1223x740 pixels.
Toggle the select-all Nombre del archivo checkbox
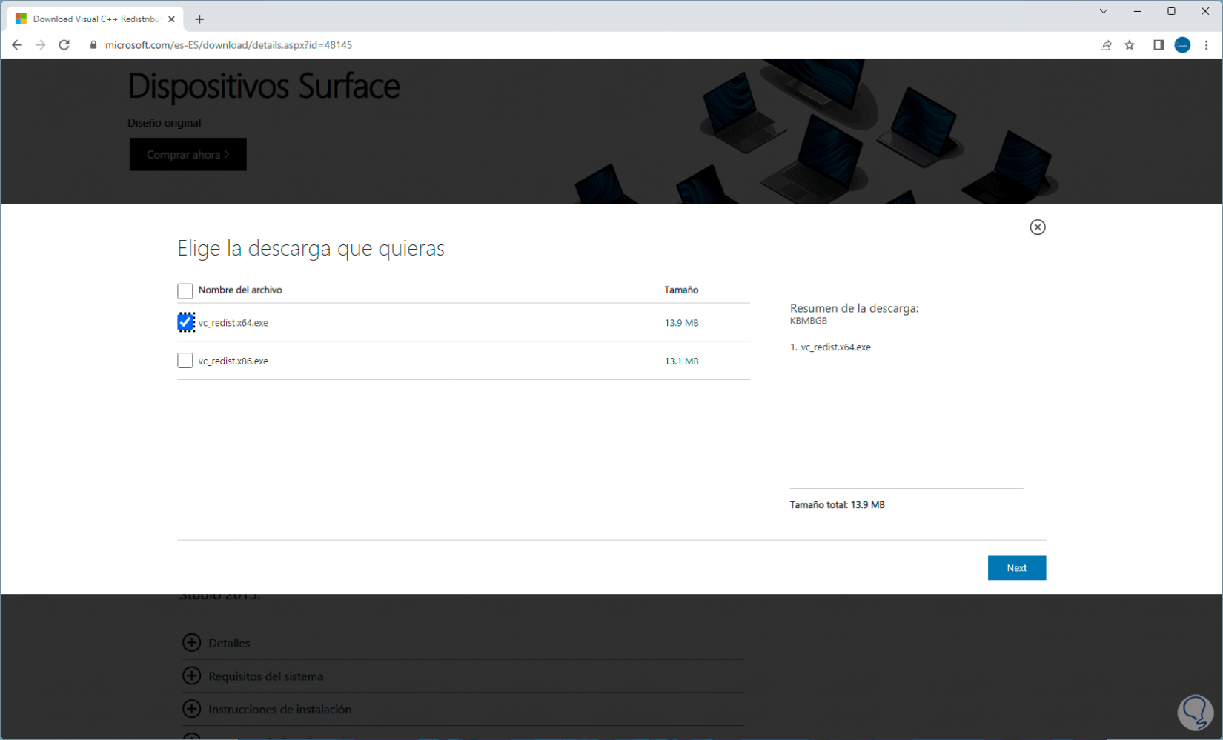tap(185, 291)
